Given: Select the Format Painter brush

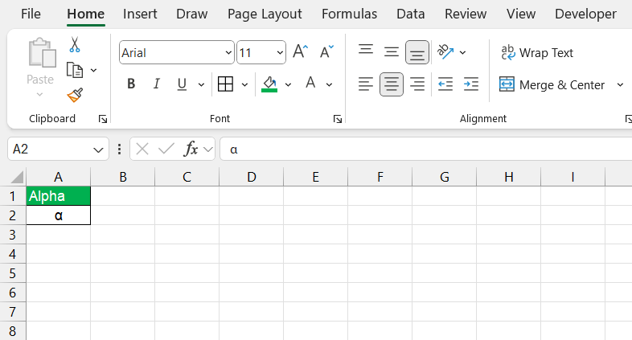Looking at the screenshot, I should click(75, 96).
